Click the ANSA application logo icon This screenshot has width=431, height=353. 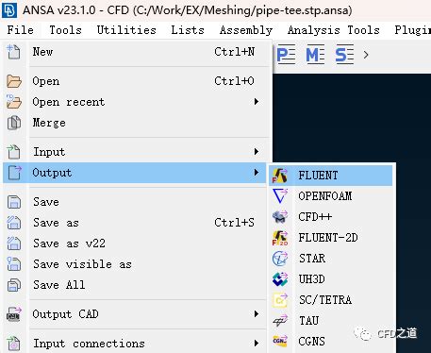(x=9, y=9)
